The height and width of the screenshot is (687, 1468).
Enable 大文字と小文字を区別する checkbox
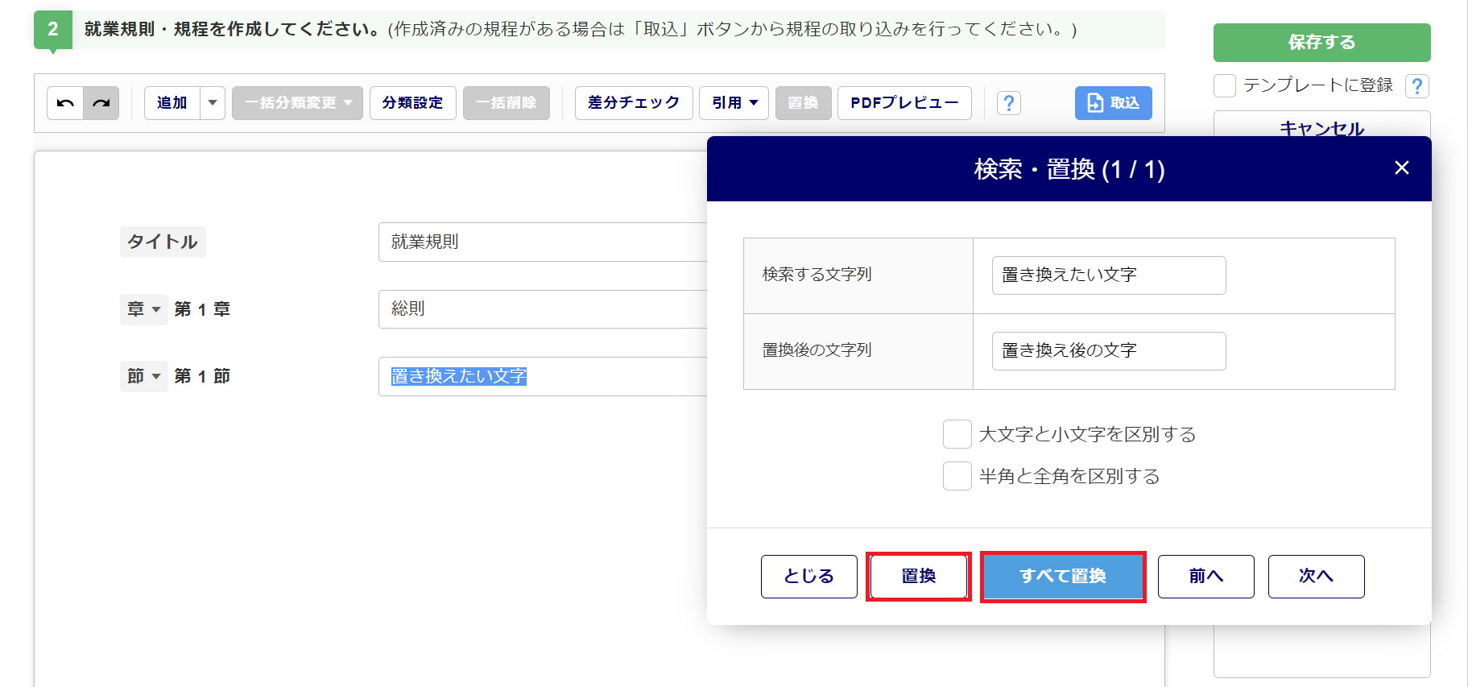957,434
